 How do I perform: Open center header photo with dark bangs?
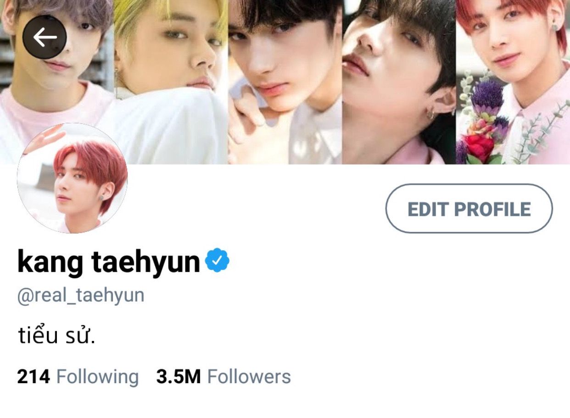[x=285, y=82]
